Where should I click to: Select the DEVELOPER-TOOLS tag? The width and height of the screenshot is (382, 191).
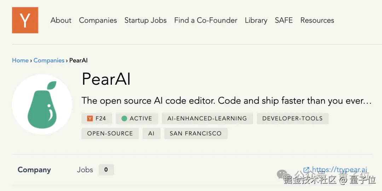tap(292, 119)
